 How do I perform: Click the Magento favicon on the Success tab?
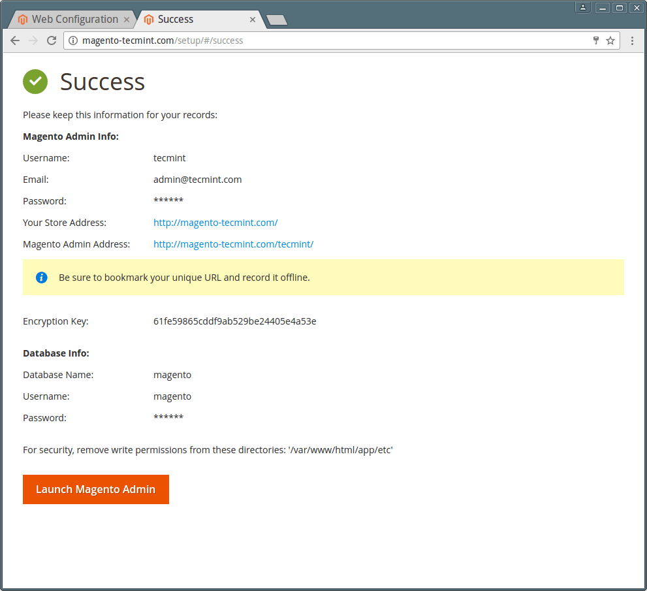click(149, 20)
